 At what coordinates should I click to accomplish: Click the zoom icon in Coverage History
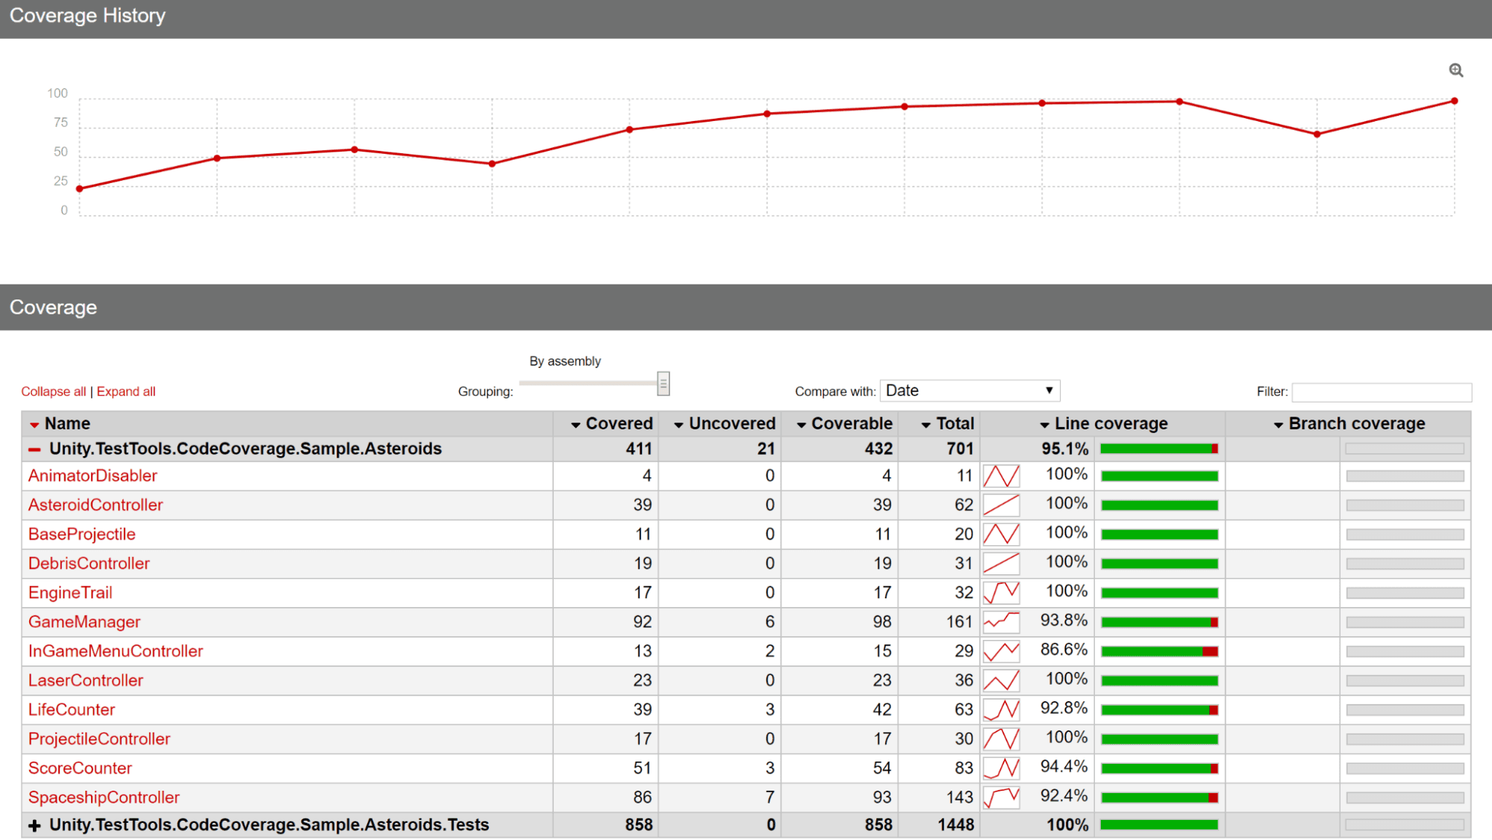click(x=1456, y=69)
